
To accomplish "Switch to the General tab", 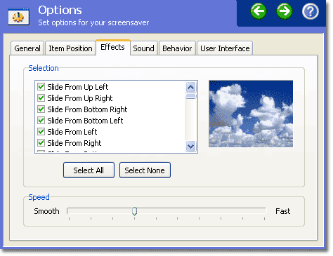I will click(x=27, y=48).
